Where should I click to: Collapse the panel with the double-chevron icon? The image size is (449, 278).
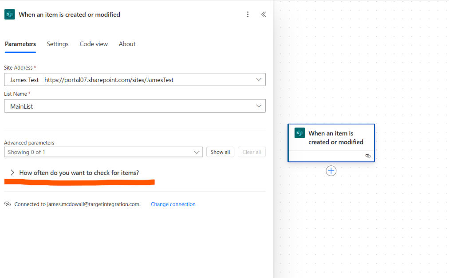pyautogui.click(x=264, y=15)
